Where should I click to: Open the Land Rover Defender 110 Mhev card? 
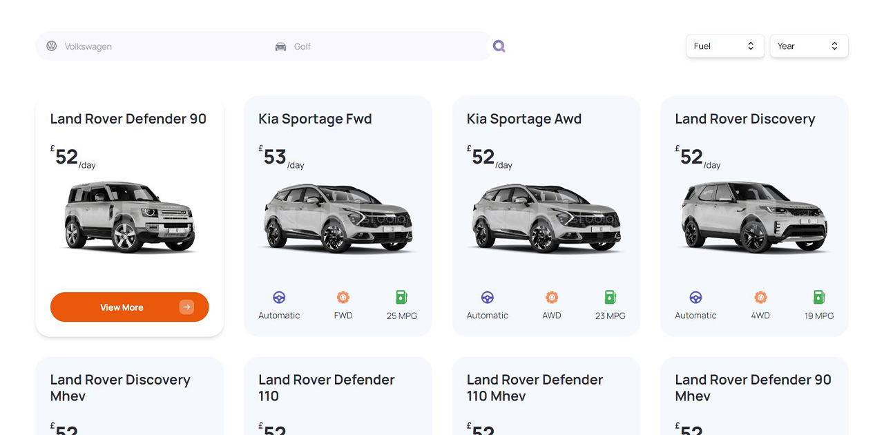coord(546,396)
